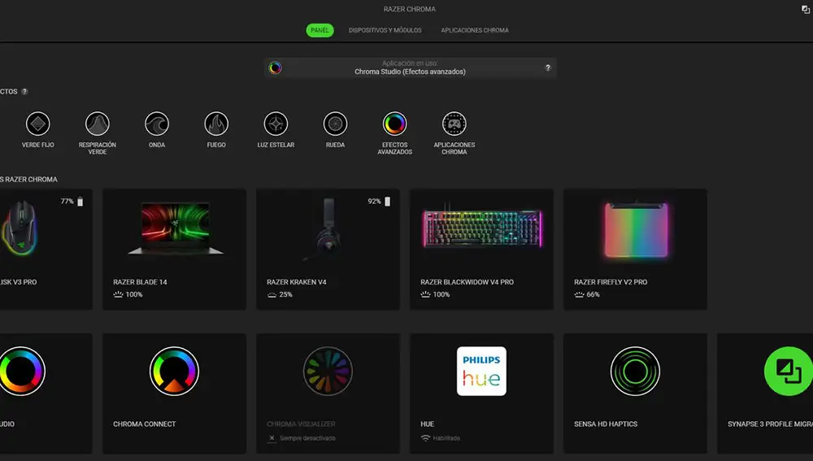
Task: Pick the Rueda wheel effect
Action: coord(335,124)
